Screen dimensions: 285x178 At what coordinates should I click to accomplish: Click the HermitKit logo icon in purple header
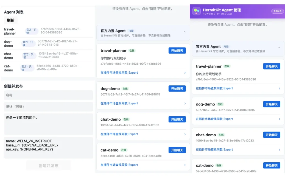[x=197, y=11]
